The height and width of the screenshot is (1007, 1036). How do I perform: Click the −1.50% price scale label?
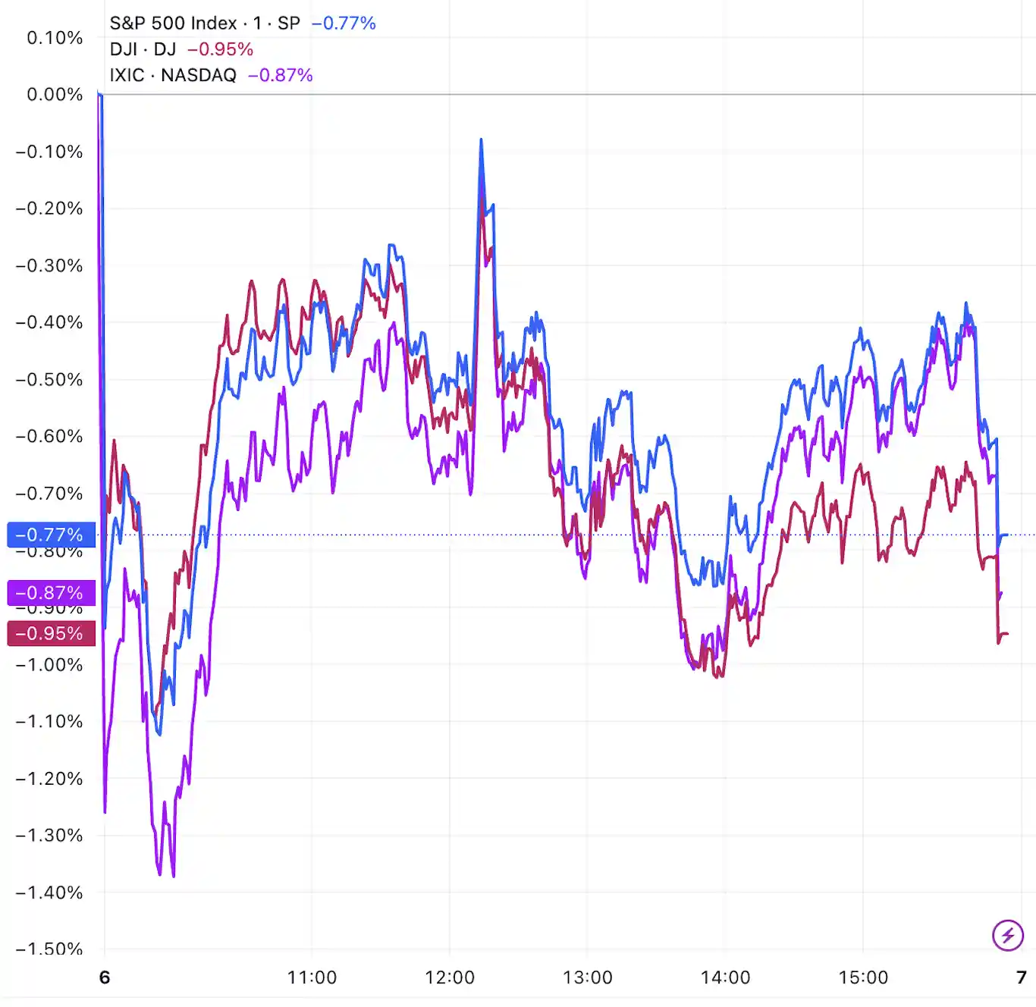pyautogui.click(x=49, y=949)
